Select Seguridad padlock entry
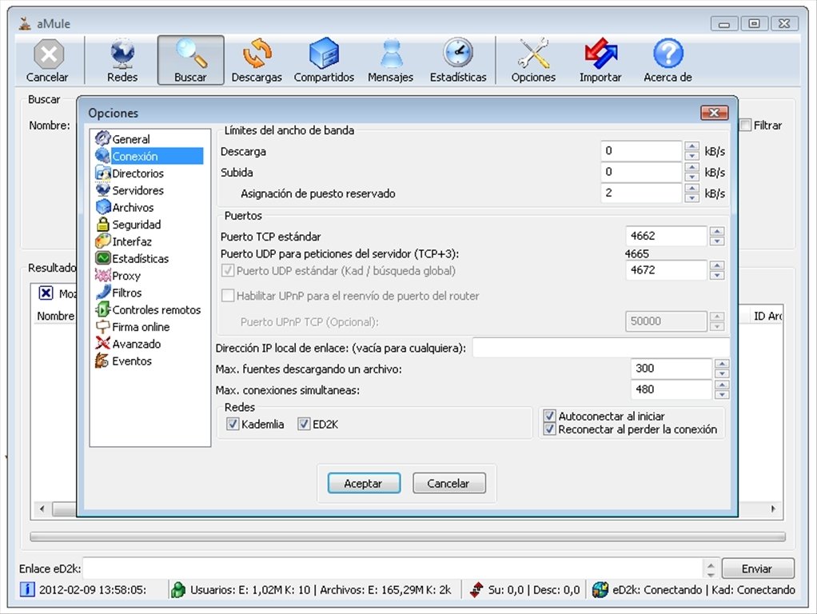 tap(137, 225)
